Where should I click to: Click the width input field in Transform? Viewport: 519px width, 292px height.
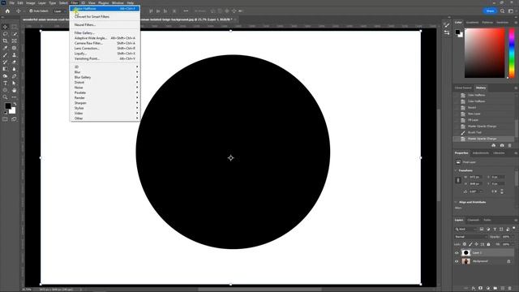475,177
